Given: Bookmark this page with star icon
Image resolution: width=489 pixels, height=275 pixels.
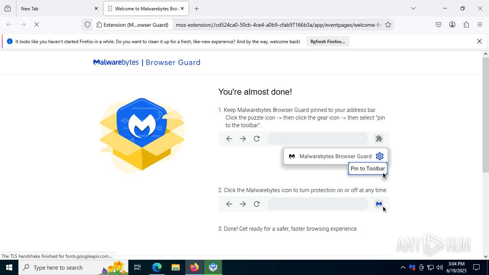Looking at the screenshot, I should coord(388,25).
